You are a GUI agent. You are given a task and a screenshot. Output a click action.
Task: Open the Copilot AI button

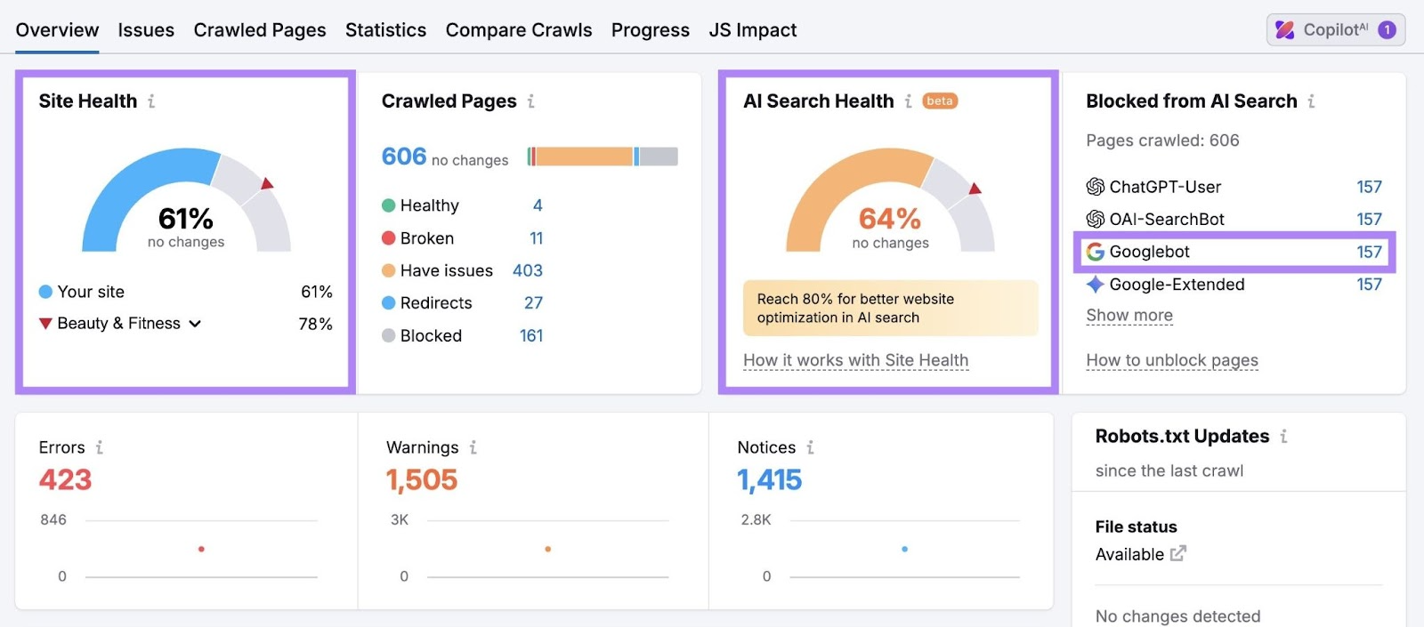tap(1335, 30)
